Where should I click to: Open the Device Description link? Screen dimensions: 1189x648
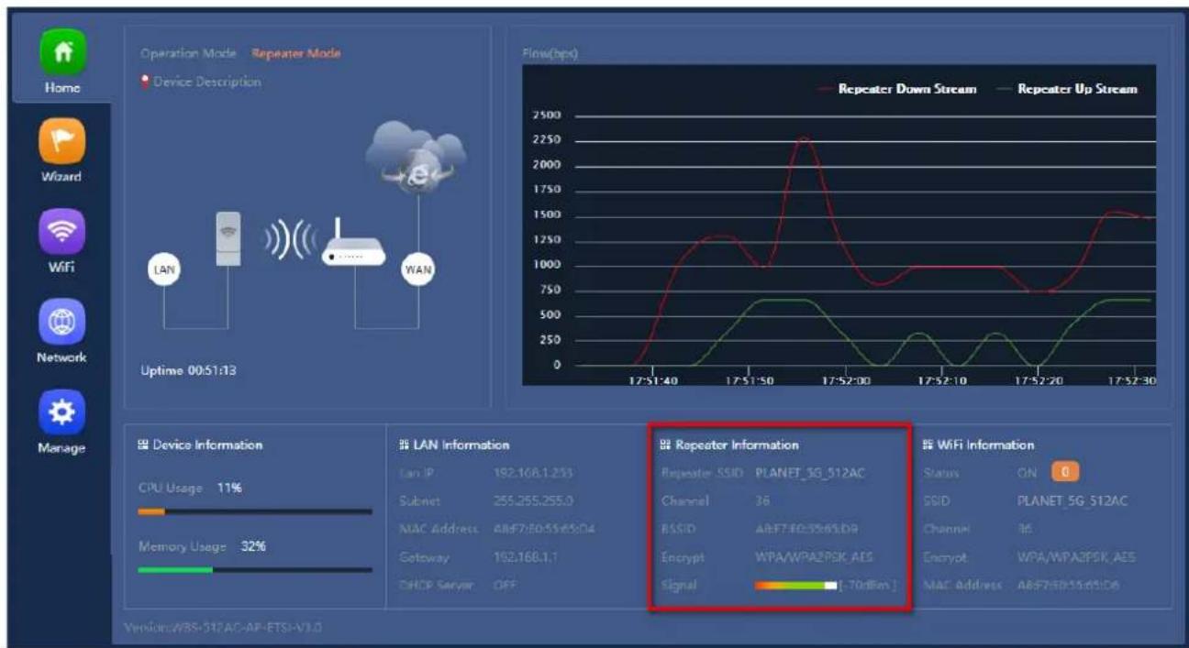coord(206,82)
